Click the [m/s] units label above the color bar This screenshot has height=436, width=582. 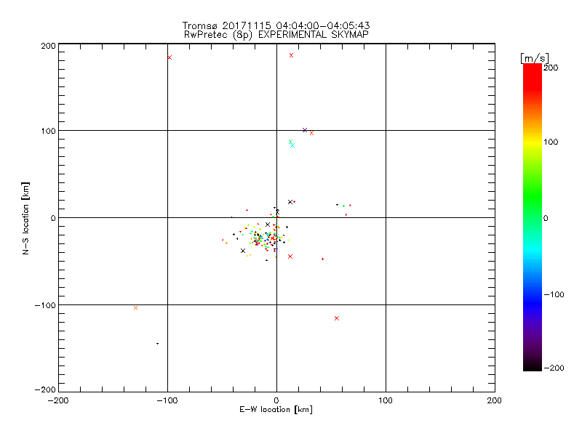(x=533, y=57)
